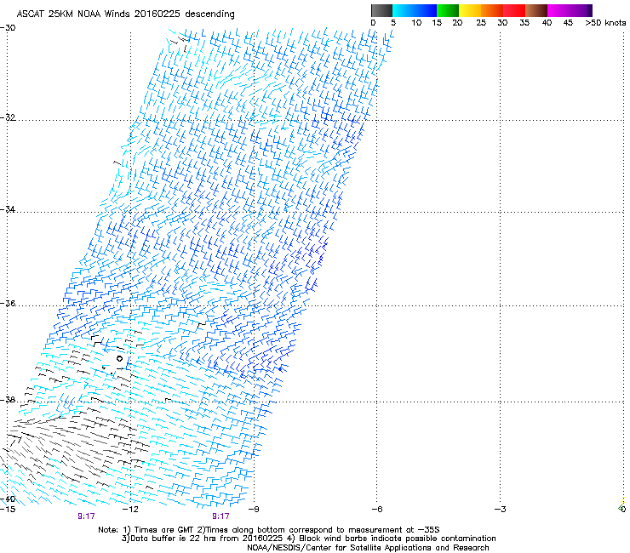Select the gray 0-5 knots legend segment

(x=382, y=10)
